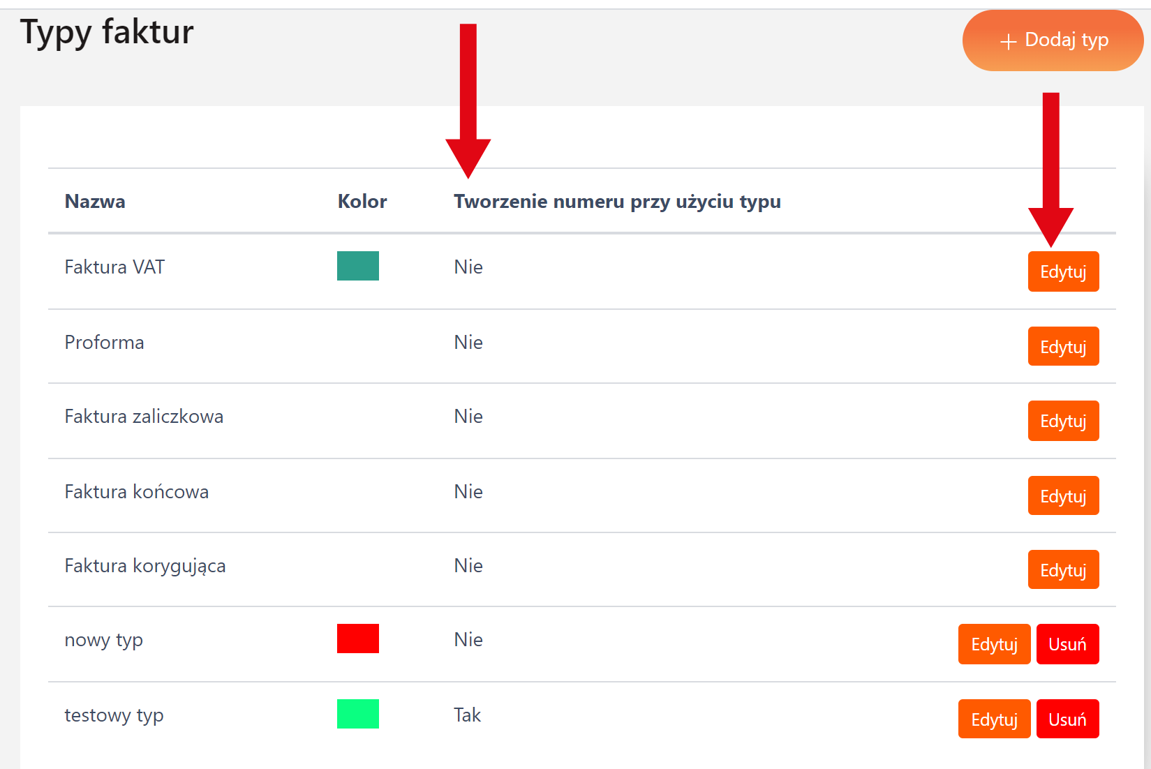Edit the Faktura VAT invoice type
Image resolution: width=1151 pixels, height=769 pixels.
pyautogui.click(x=1063, y=271)
